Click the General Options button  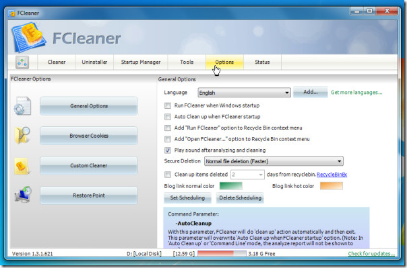click(88, 106)
